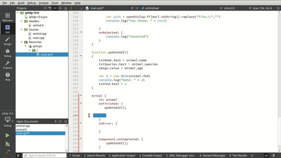Start debugging with the debug-run button
This screenshot has height=158, width=281.
click(x=7, y=144)
